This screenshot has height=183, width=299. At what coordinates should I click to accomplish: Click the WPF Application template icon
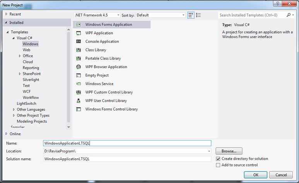click(x=79, y=33)
